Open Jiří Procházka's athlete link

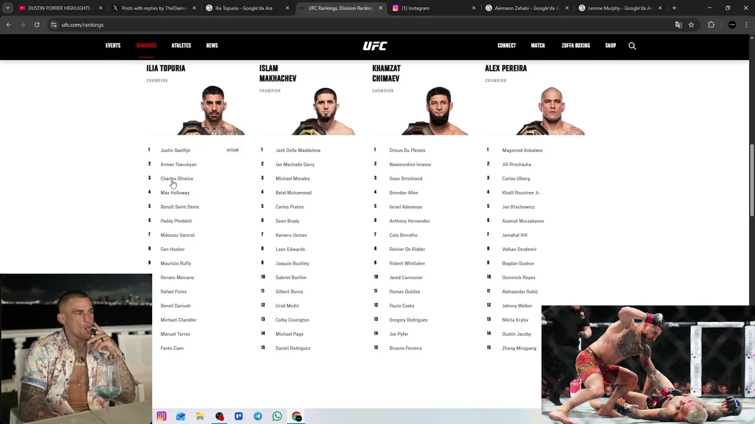click(x=516, y=164)
